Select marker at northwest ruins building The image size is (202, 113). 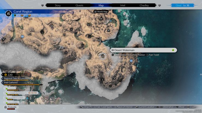click(x=52, y=26)
